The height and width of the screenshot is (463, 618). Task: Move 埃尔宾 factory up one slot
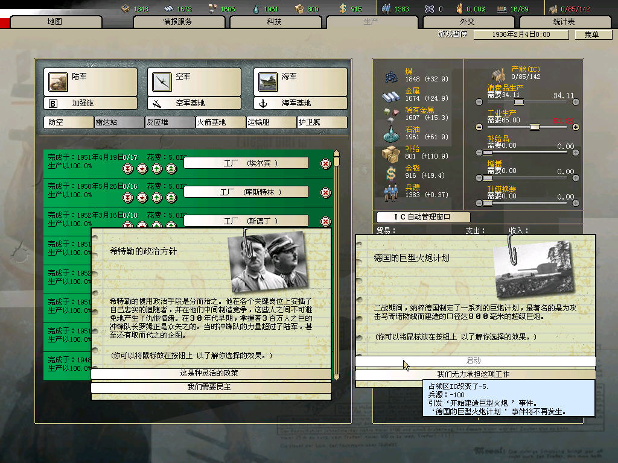tap(157, 169)
